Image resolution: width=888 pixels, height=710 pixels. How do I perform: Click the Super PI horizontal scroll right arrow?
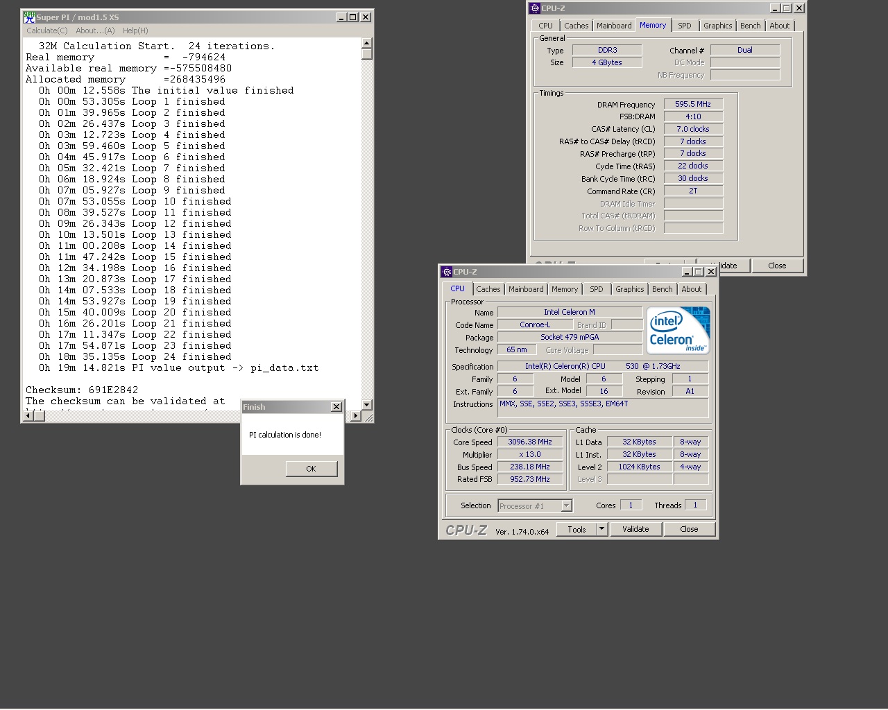pos(356,416)
